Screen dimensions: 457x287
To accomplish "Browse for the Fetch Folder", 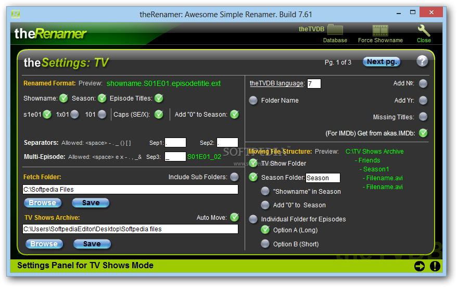I will (43, 203).
